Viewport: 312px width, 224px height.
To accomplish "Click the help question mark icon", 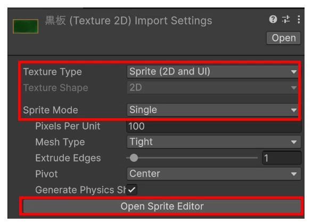I will pyautogui.click(x=273, y=19).
